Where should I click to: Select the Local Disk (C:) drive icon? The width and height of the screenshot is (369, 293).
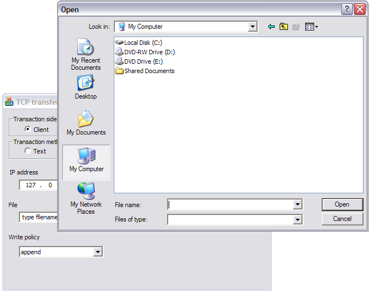[x=119, y=43]
